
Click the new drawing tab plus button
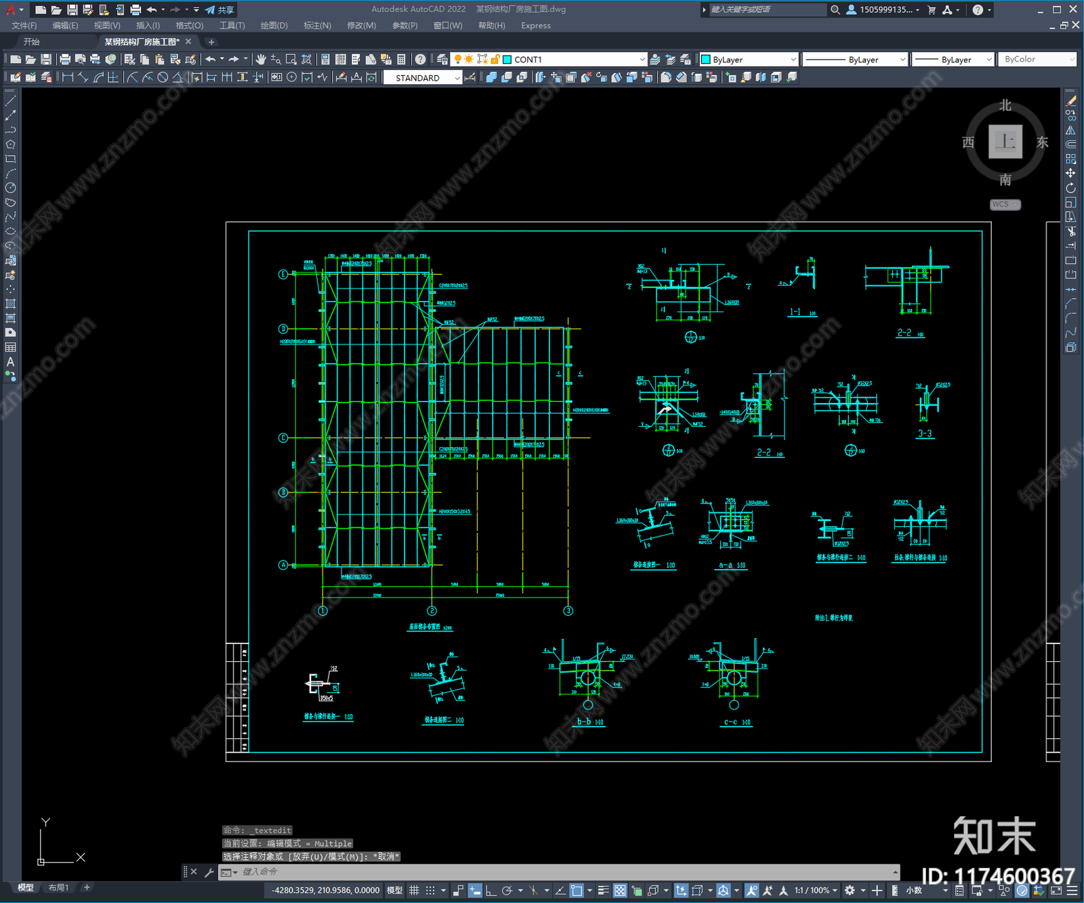point(211,42)
